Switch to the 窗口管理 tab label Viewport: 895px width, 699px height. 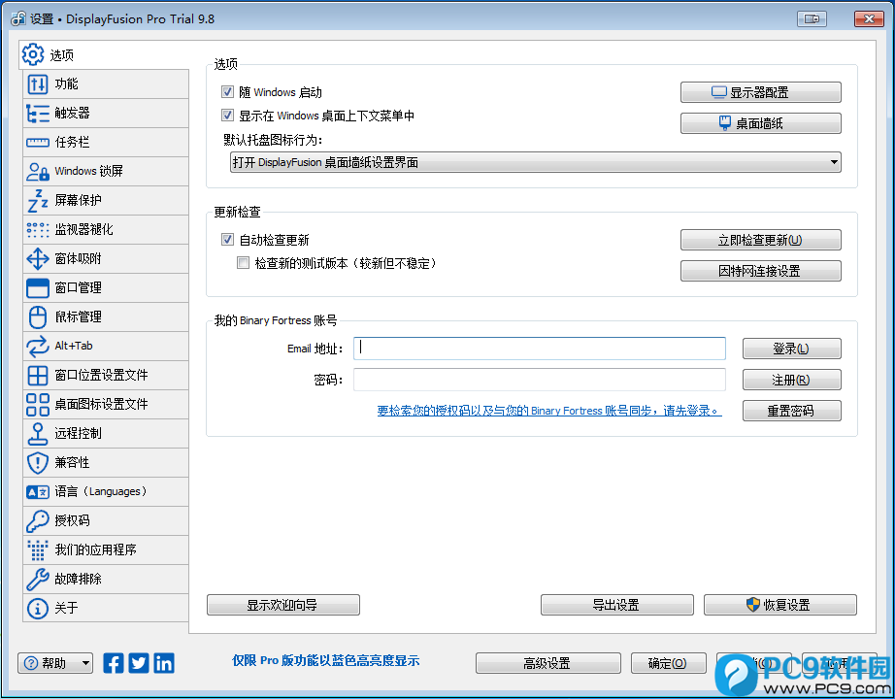78,287
